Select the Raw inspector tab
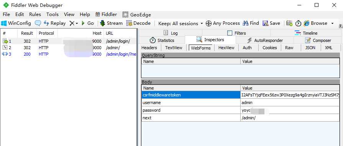Screen dimensions: 343x146 pyautogui.click(x=289, y=48)
